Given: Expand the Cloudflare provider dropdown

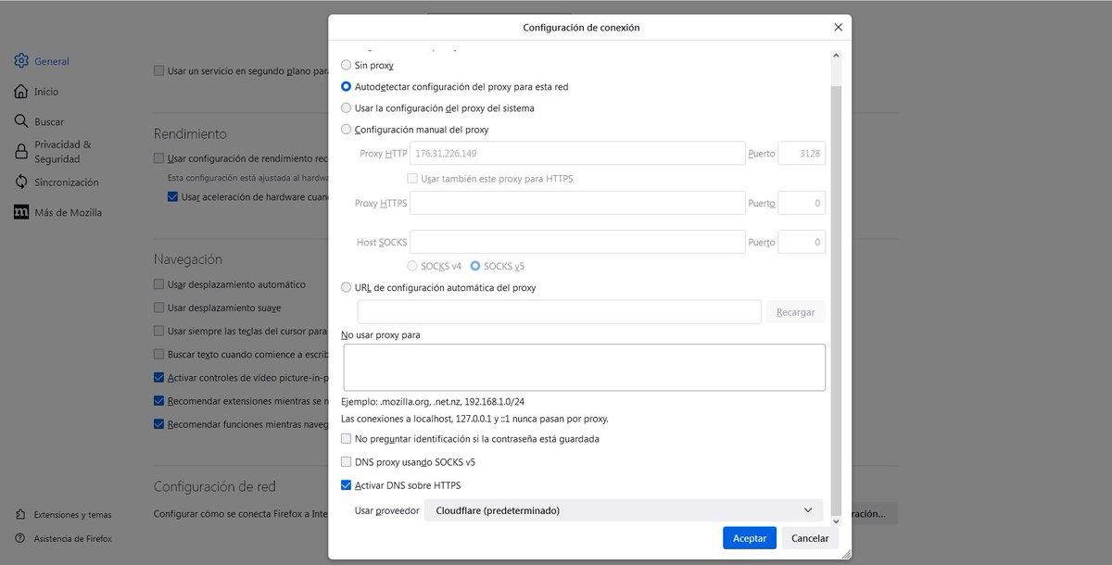Looking at the screenshot, I should pyautogui.click(x=624, y=510).
